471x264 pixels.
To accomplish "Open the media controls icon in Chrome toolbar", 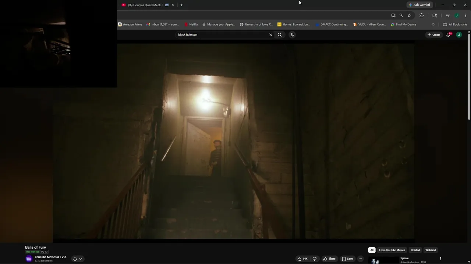I will pos(448,15).
